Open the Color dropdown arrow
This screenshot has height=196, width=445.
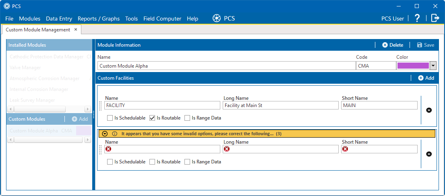[433, 66]
